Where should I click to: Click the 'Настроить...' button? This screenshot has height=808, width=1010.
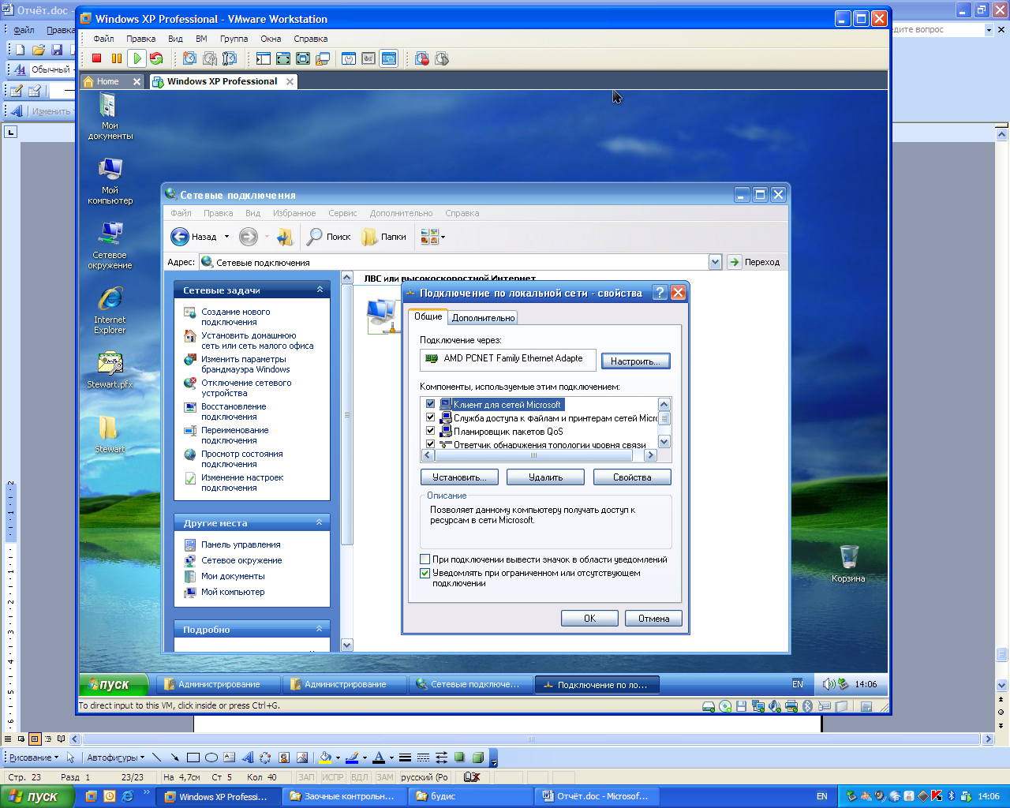click(635, 361)
